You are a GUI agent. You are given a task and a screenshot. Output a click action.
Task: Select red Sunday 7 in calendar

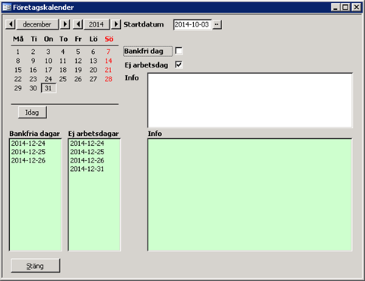[x=109, y=52]
